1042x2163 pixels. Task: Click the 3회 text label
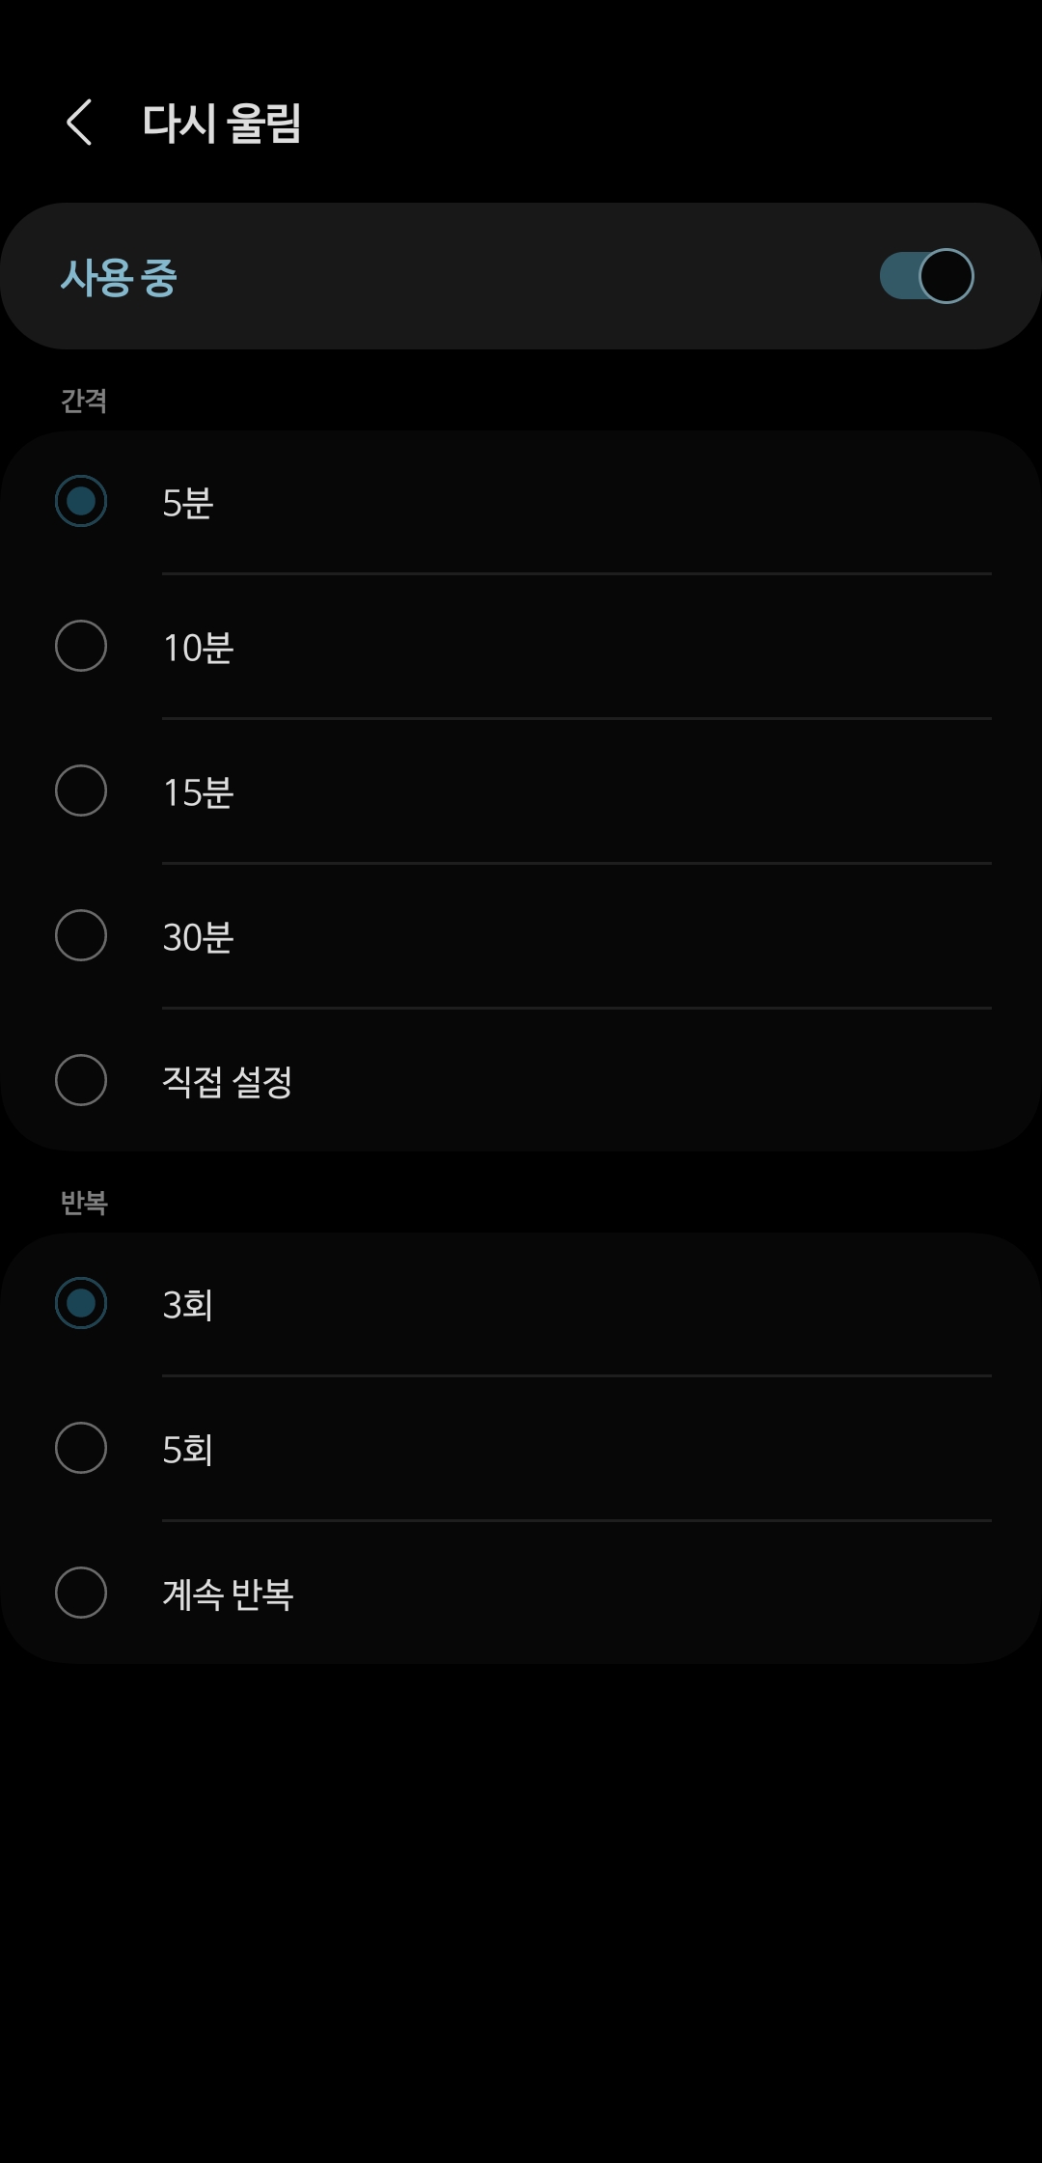(188, 1305)
